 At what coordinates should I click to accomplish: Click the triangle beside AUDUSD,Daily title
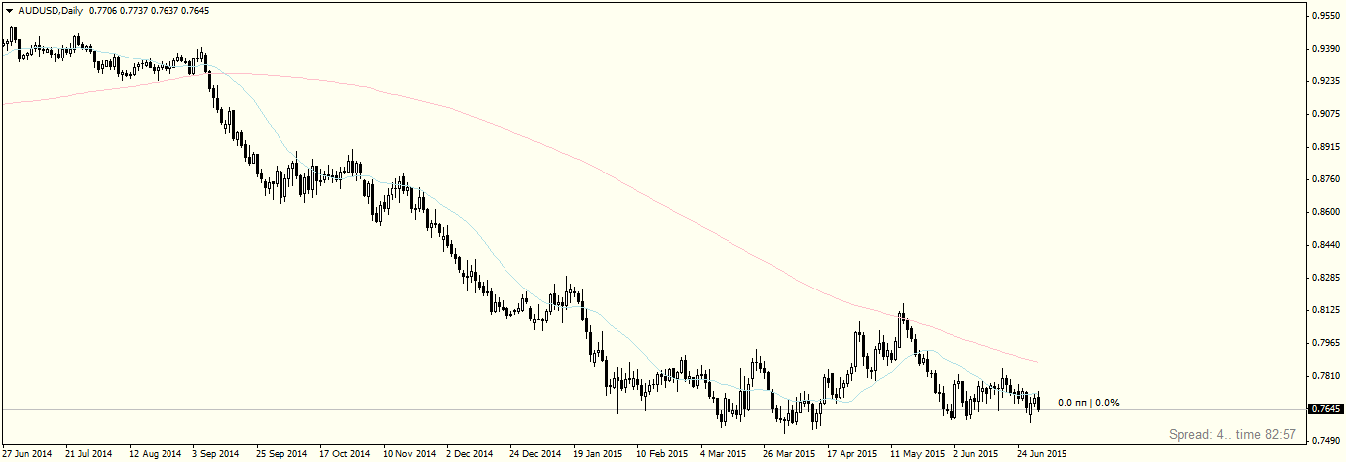[9, 10]
